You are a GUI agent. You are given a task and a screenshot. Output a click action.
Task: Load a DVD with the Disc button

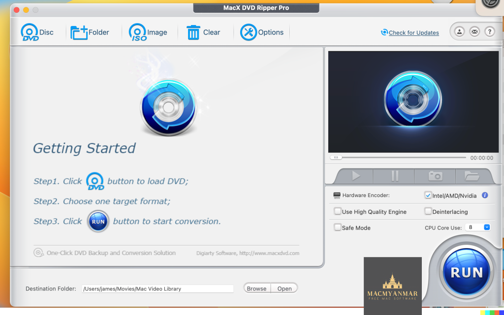37,32
